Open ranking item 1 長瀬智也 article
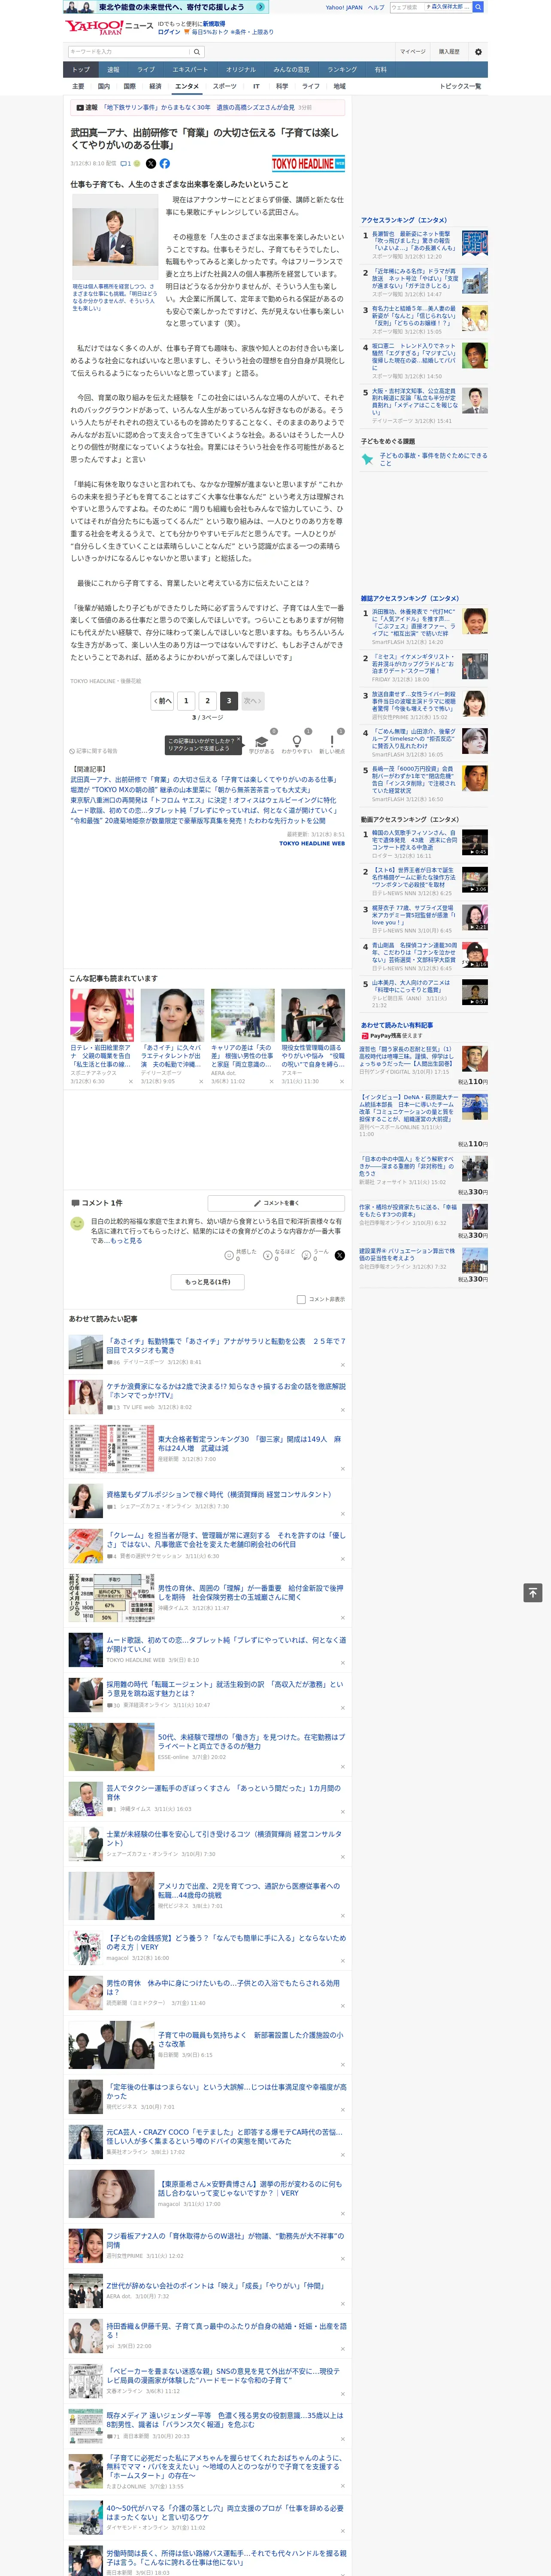Screen dimensions: 551x2576 (x=415, y=240)
